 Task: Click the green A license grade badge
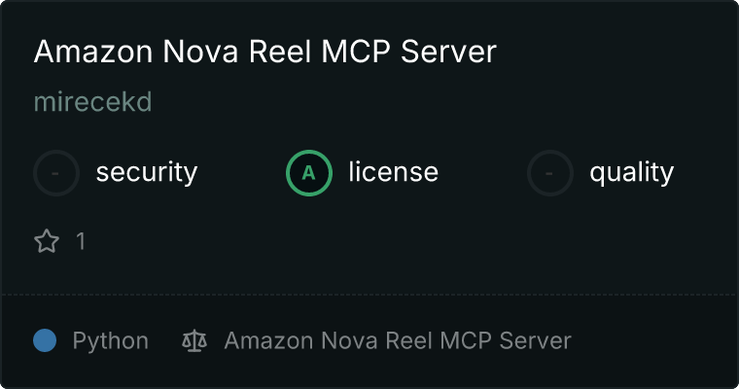pos(308,173)
